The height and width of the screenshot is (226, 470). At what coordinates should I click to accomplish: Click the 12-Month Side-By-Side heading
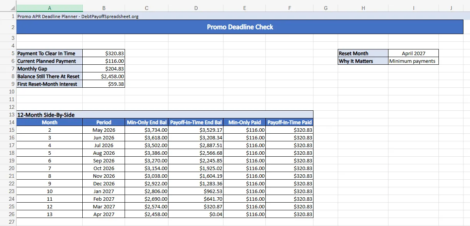[x=165, y=115]
